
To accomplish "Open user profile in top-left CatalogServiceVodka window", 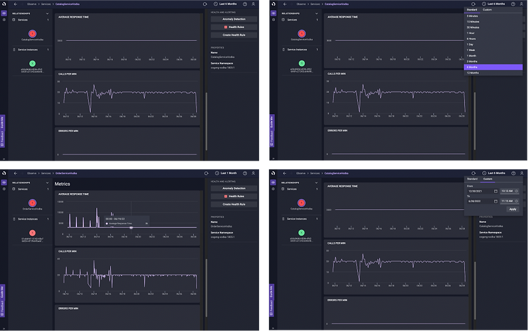I will click(253, 4).
